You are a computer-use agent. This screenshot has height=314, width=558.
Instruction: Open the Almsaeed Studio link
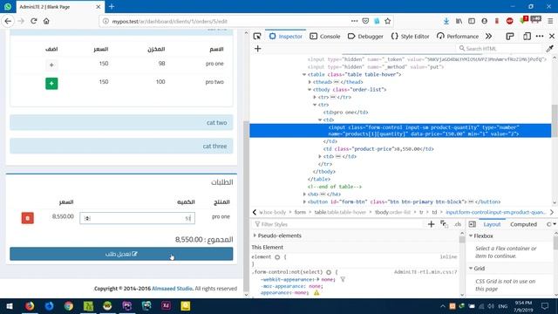(x=172, y=289)
